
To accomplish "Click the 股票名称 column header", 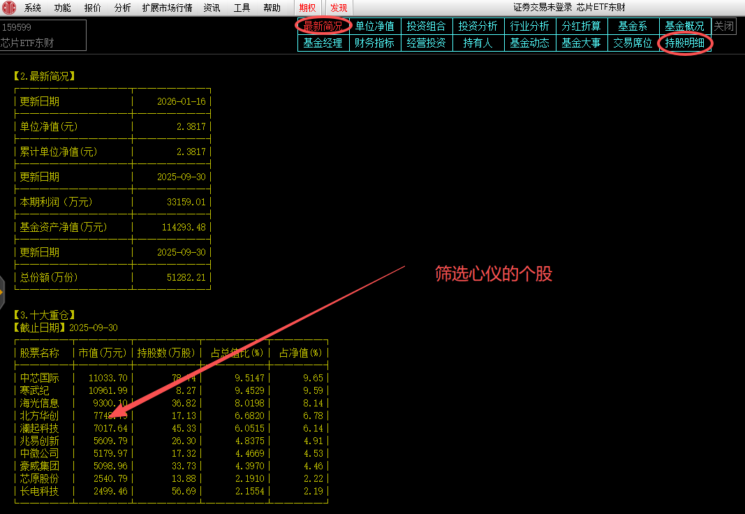I will coord(39,353).
